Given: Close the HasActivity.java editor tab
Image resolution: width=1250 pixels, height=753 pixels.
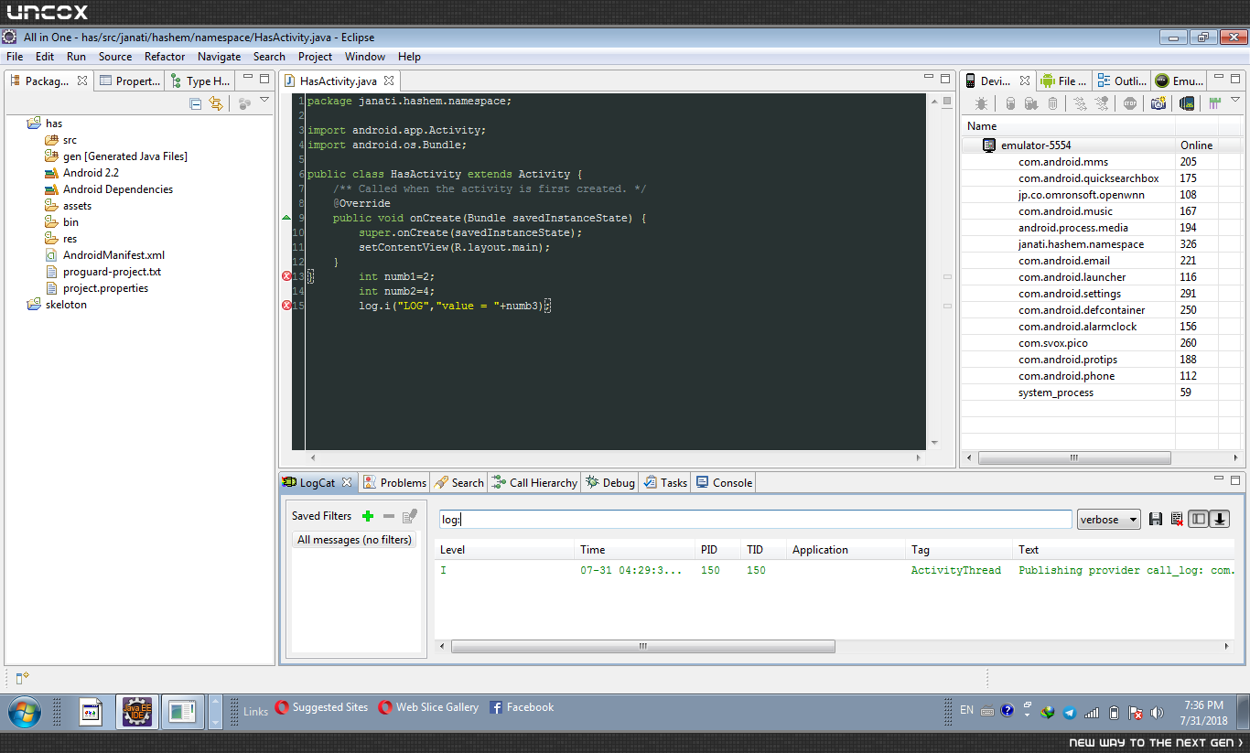Looking at the screenshot, I should coord(389,81).
